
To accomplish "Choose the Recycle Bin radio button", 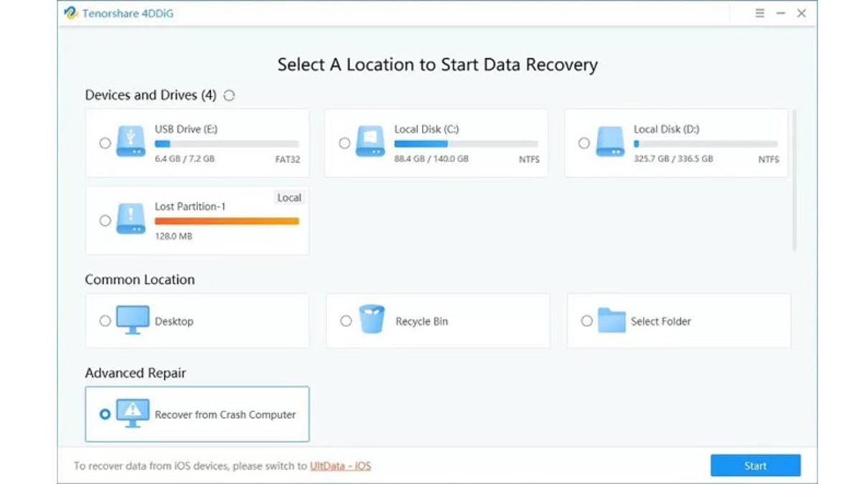I will tap(346, 321).
